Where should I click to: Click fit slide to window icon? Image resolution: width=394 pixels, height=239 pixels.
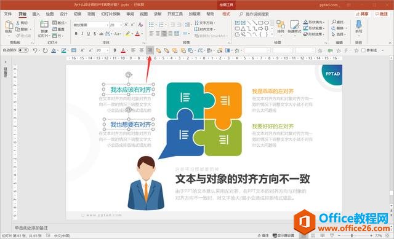click(x=387, y=236)
